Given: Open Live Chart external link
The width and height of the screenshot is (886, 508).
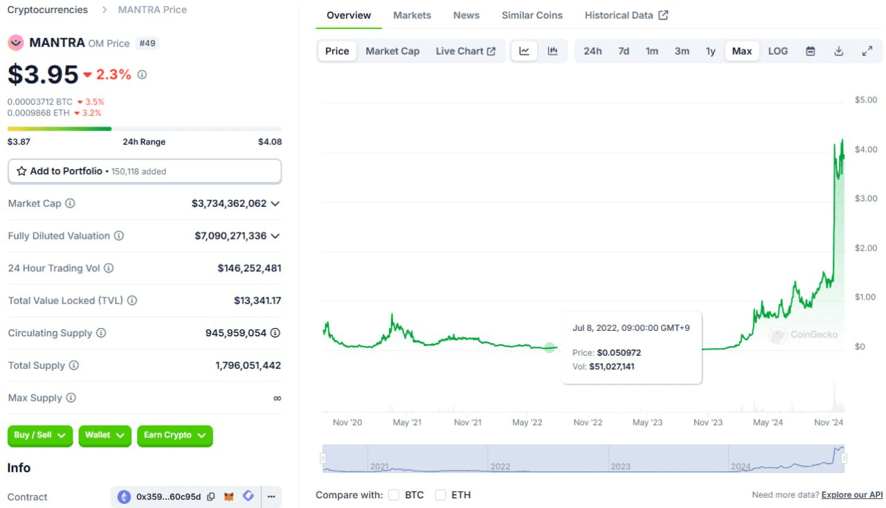Looking at the screenshot, I should (466, 51).
